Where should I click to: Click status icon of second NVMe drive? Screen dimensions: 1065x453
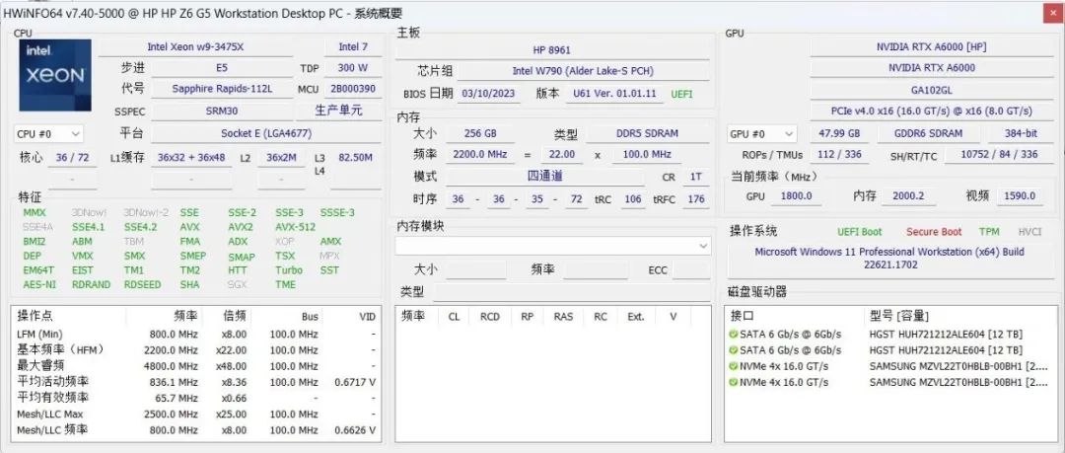coord(733,382)
